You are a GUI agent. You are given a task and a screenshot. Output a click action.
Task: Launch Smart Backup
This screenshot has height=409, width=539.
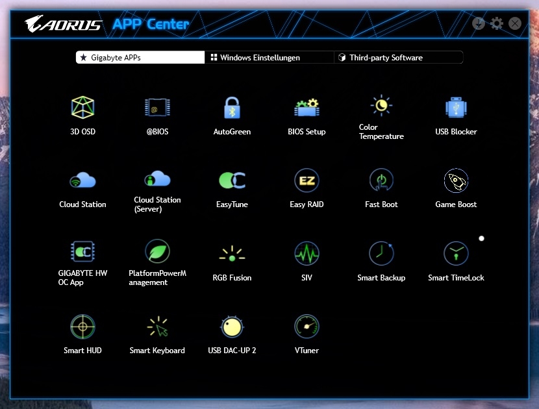(x=381, y=253)
